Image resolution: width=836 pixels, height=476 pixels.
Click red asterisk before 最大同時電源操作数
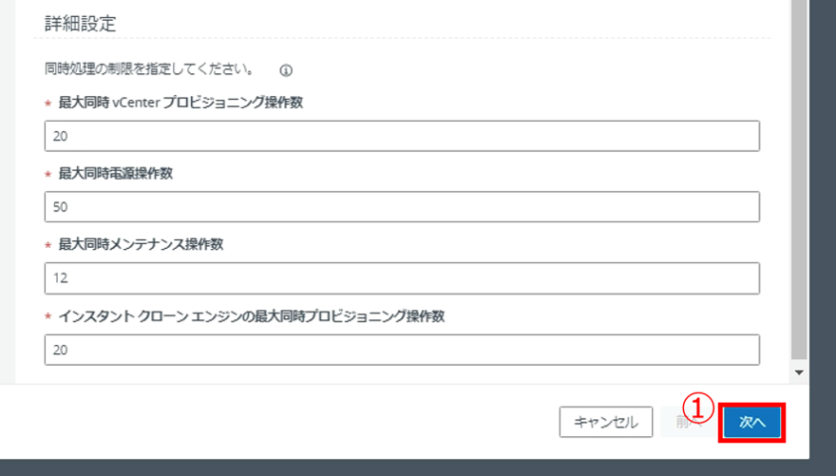pos(48,175)
